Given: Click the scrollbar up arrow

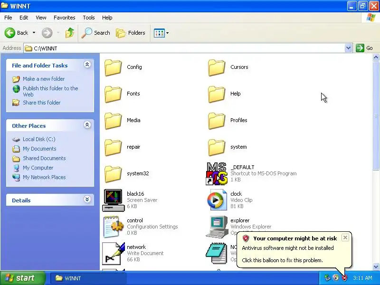Looking at the screenshot, I should coord(376,57).
